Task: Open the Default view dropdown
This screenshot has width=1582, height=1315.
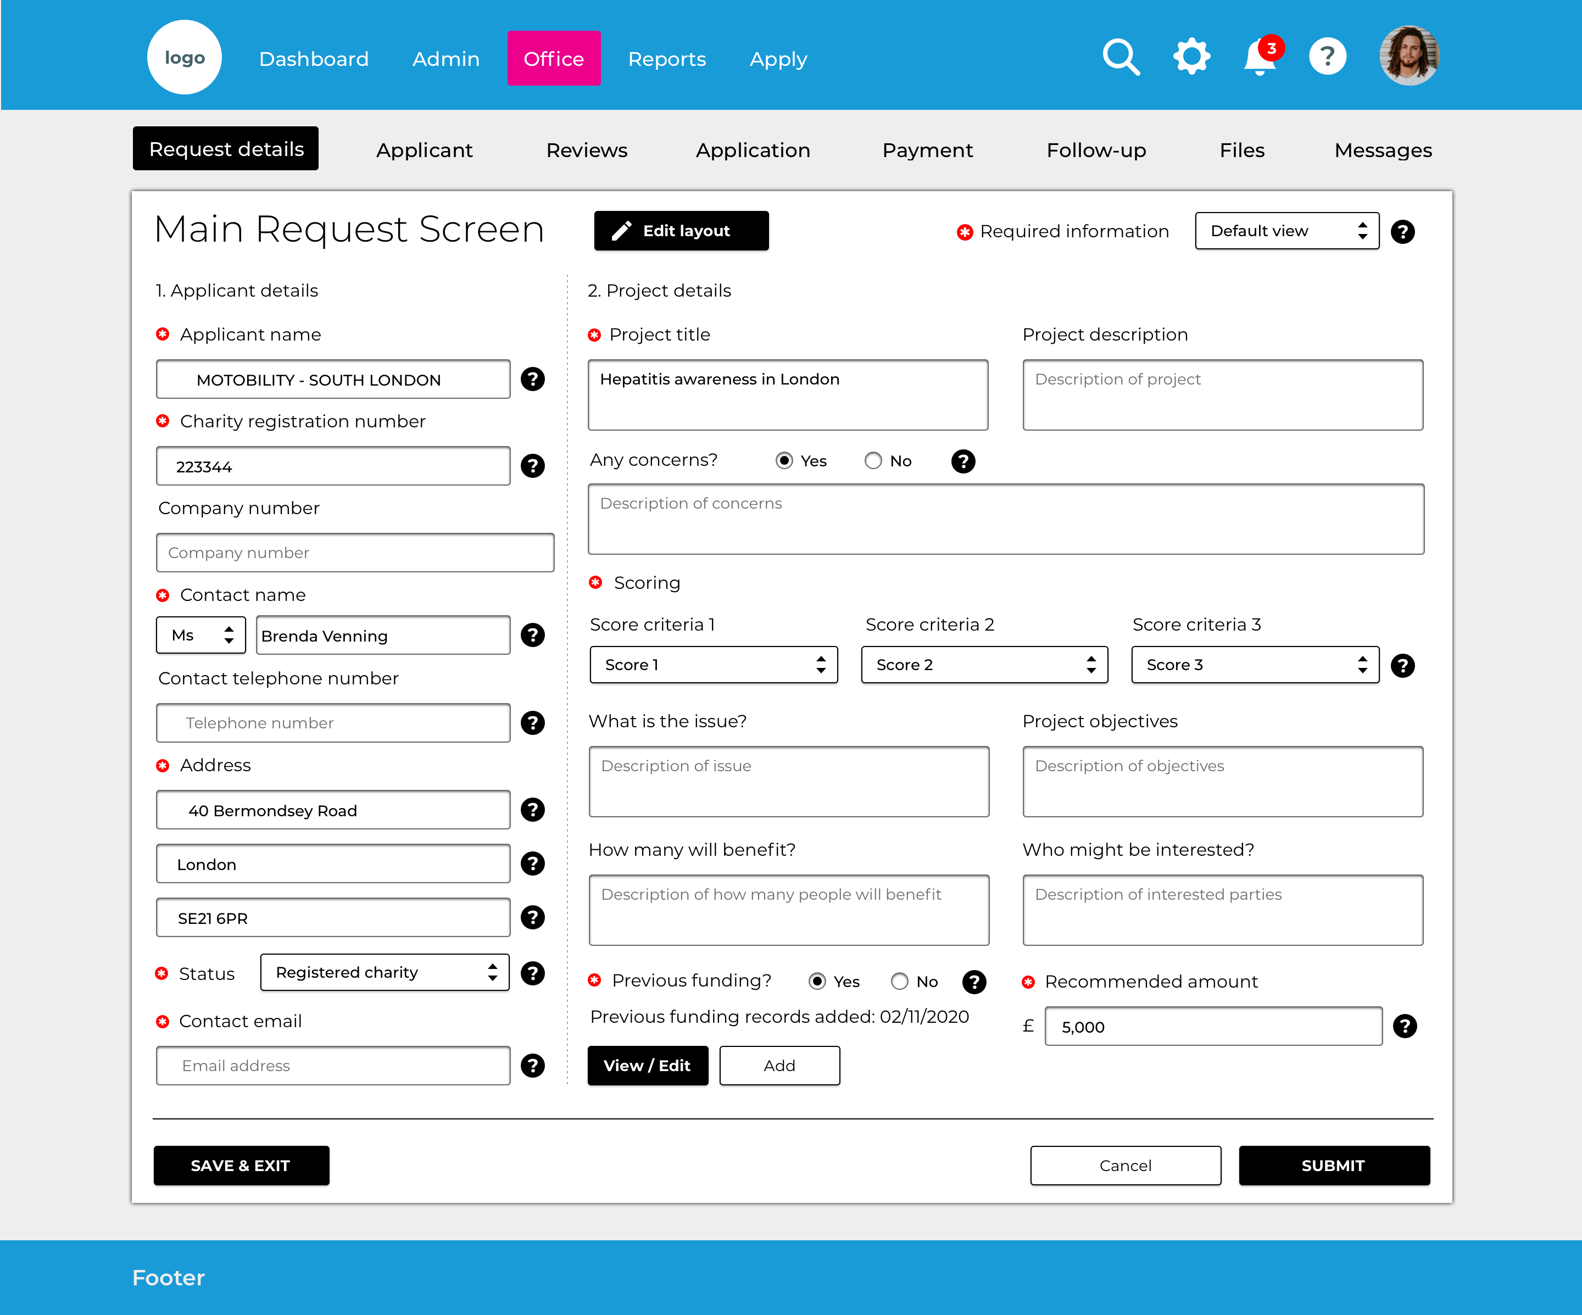Action: pos(1286,231)
